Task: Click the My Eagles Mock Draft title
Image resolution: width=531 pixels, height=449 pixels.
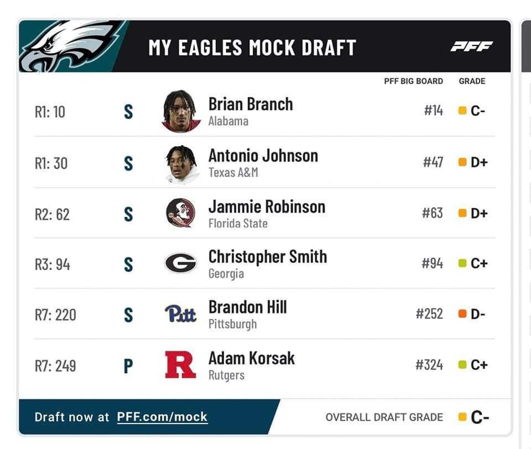Action: point(252,48)
